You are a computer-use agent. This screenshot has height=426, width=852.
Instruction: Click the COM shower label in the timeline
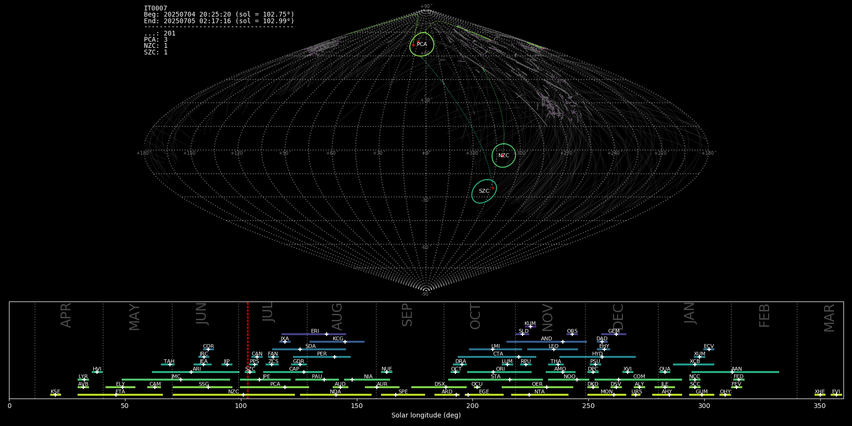coord(639,376)
